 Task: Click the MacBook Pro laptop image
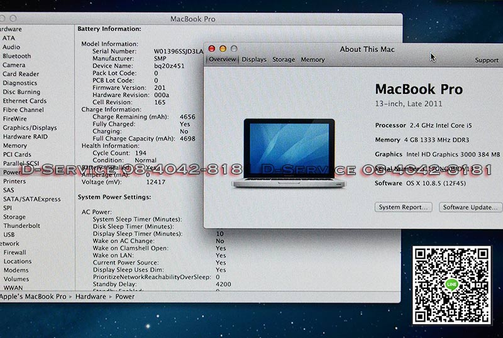pyautogui.click(x=289, y=153)
